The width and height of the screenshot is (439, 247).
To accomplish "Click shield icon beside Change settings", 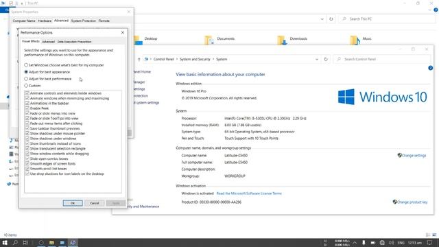I will pos(399,155).
